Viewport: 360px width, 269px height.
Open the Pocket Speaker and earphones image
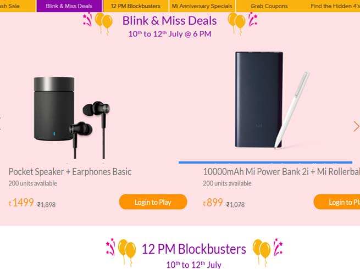point(72,117)
